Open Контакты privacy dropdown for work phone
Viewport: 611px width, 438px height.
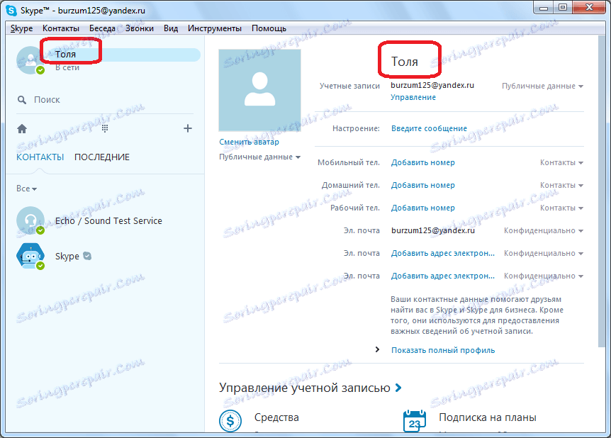(x=561, y=208)
